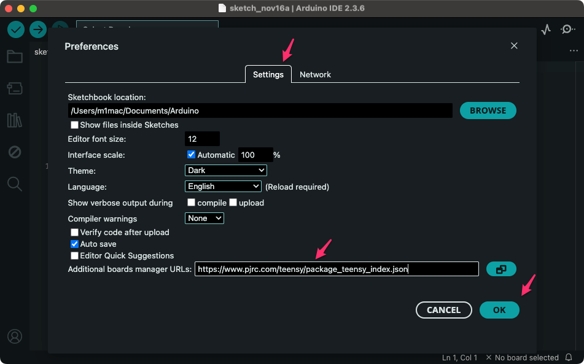Viewport: 584px width, 364px height.
Task: Click the notification bell in status bar
Action: coord(569,357)
